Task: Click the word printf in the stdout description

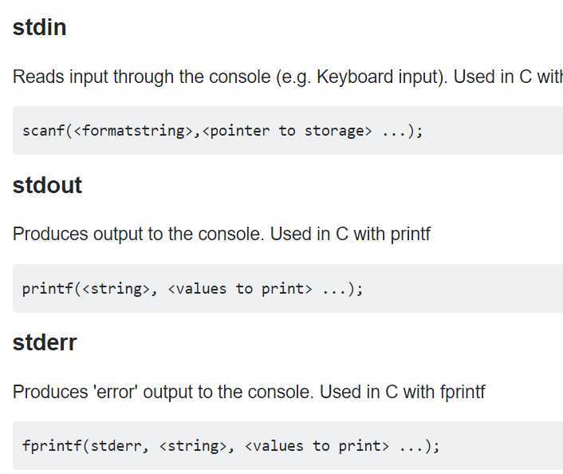Action: [x=411, y=235]
